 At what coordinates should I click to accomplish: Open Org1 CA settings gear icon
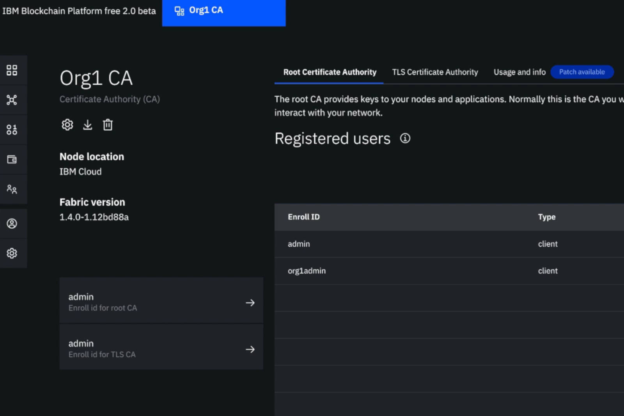click(67, 124)
